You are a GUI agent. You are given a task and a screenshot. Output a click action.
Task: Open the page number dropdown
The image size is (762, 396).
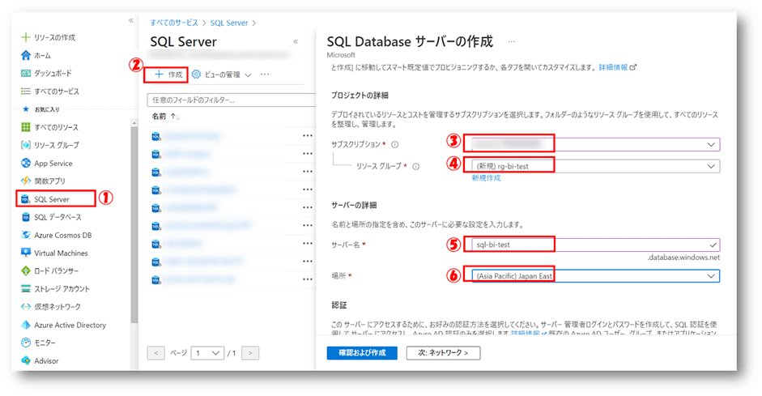point(207,353)
